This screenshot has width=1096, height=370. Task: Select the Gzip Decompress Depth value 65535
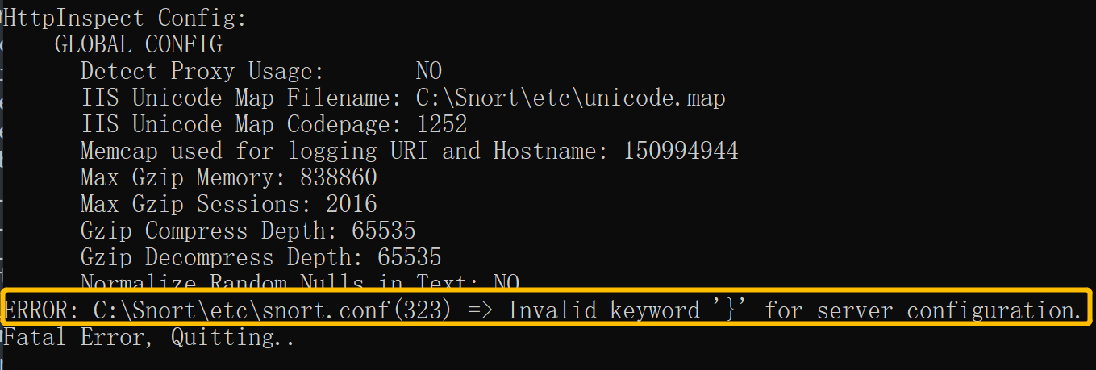tap(409, 257)
